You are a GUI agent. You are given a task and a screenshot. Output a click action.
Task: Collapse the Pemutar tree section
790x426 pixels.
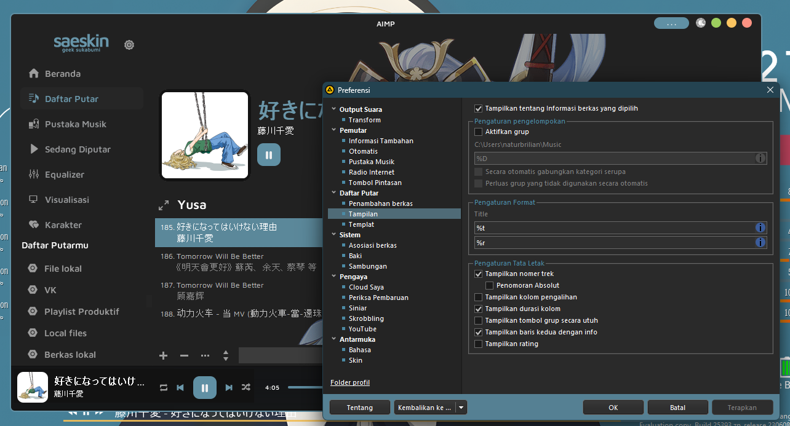click(333, 130)
